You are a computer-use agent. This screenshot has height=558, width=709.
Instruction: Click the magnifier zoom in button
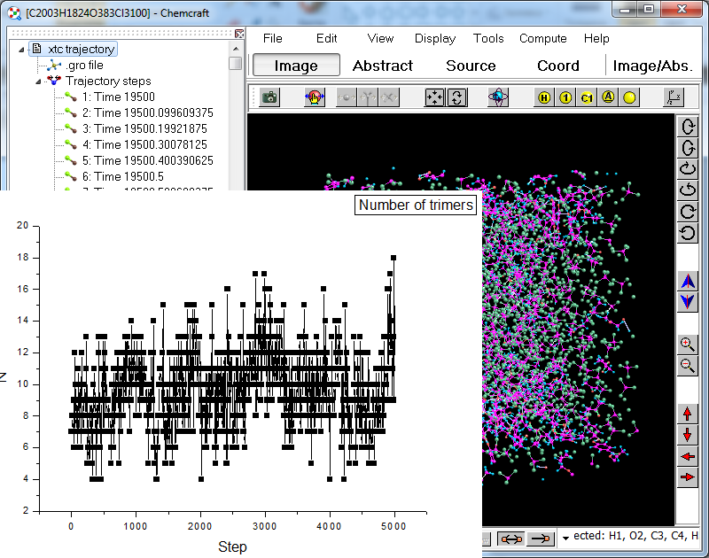click(x=688, y=344)
